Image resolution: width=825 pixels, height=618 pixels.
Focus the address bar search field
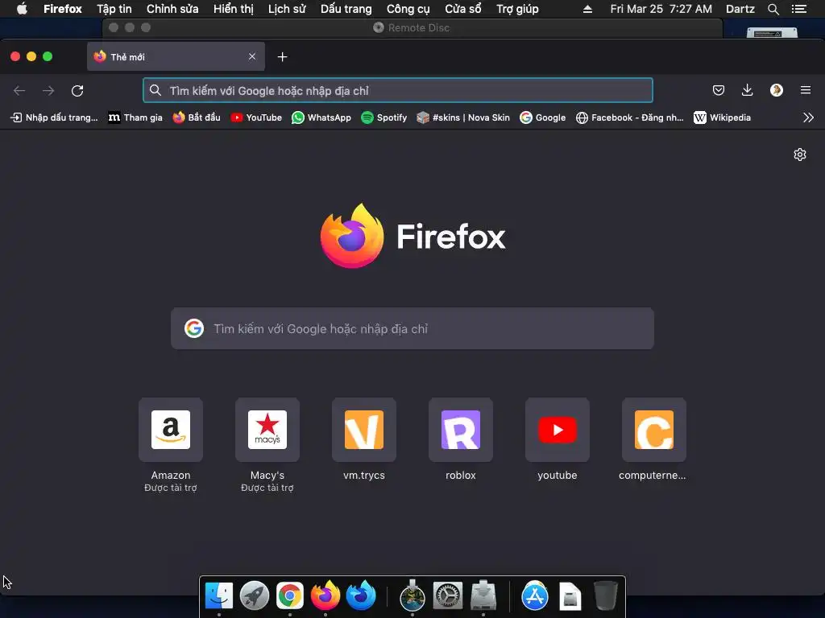coord(398,90)
